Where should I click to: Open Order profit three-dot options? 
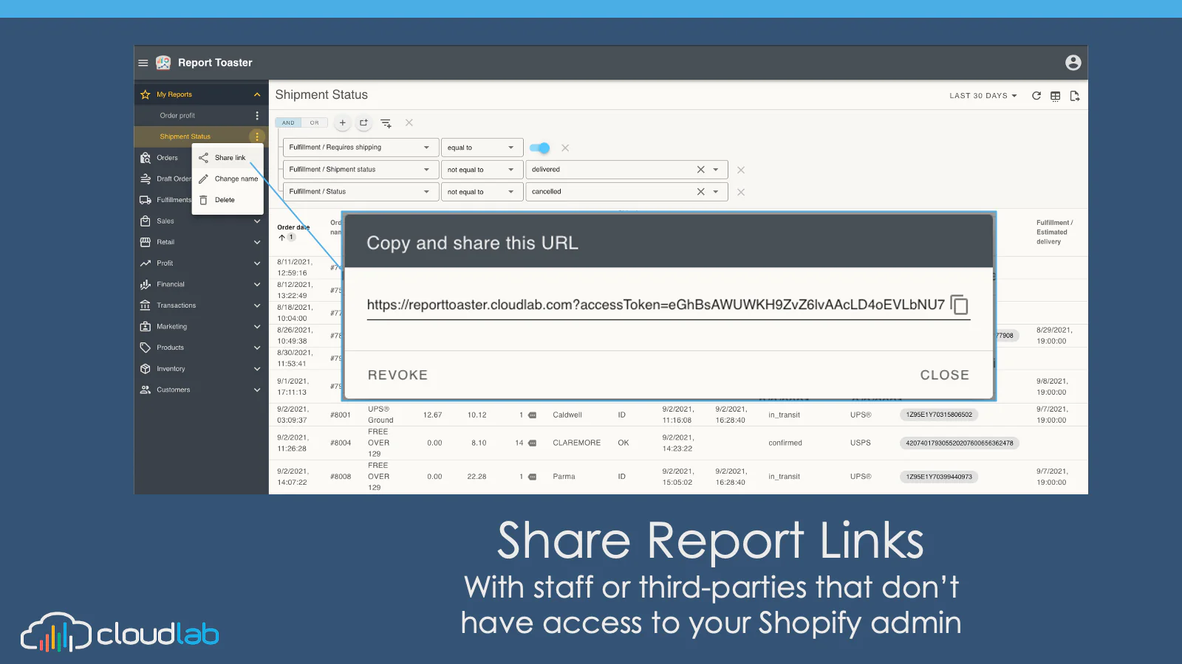257,116
